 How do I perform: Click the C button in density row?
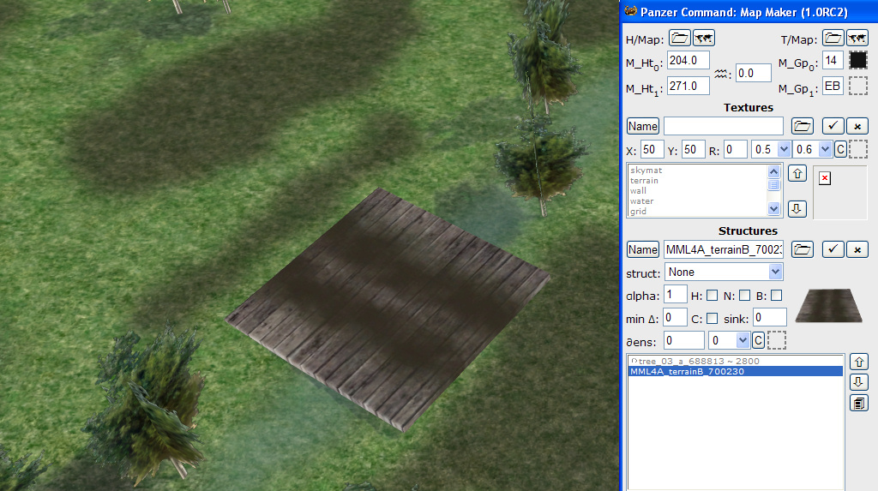click(758, 340)
